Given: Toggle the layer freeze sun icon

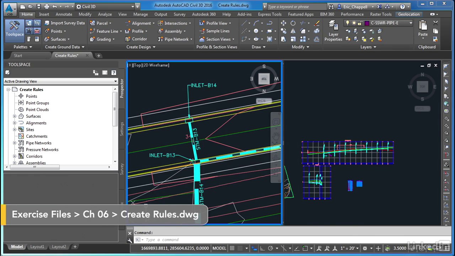Looking at the screenshot, I should point(354,23).
